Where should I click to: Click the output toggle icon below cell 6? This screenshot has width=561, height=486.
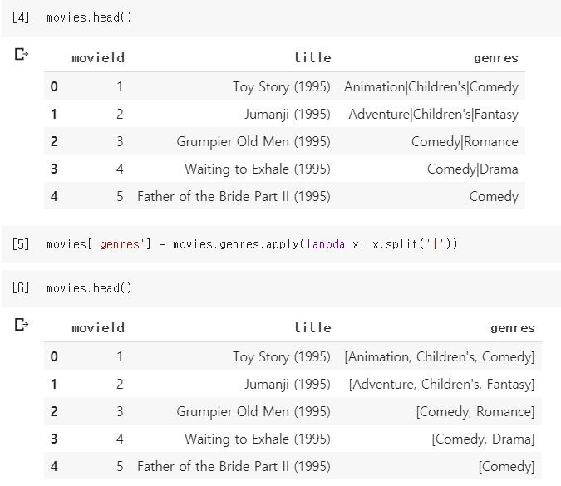point(22,326)
